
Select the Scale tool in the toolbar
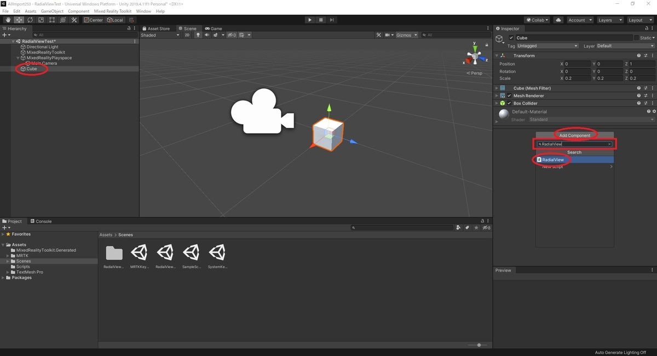click(41, 20)
